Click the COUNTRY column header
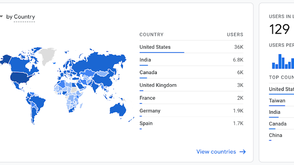 [152, 35]
